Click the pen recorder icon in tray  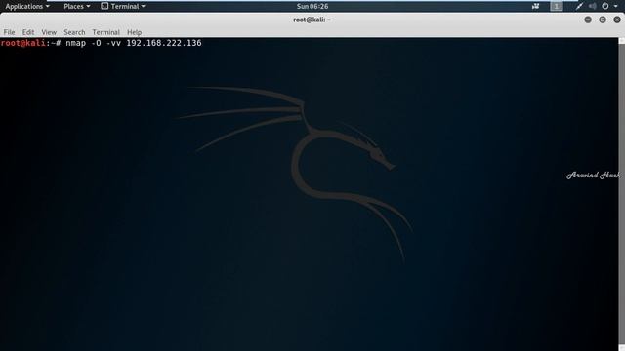coord(579,6)
